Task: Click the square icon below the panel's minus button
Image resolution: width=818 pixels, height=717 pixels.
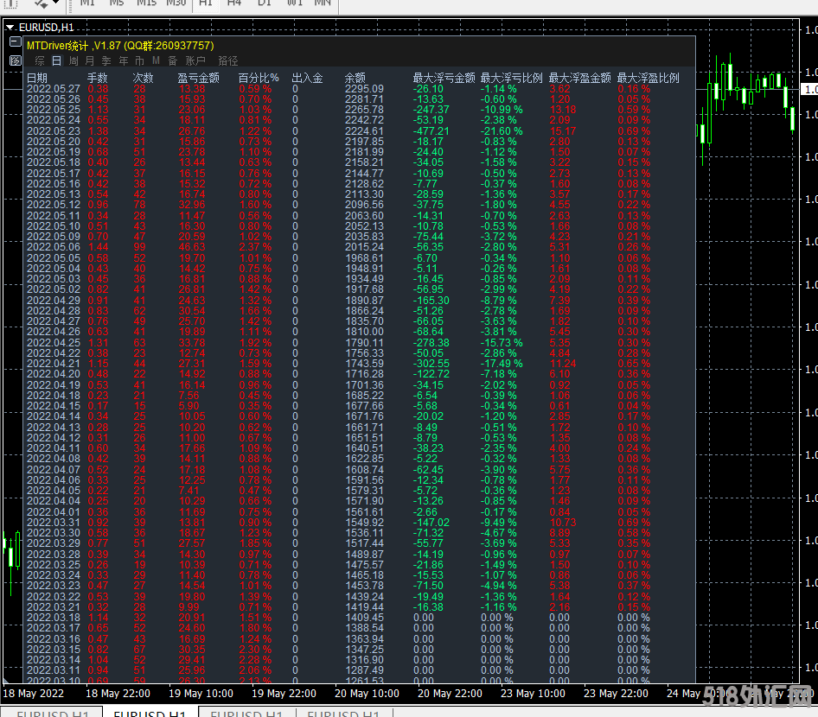Action: [x=15, y=61]
